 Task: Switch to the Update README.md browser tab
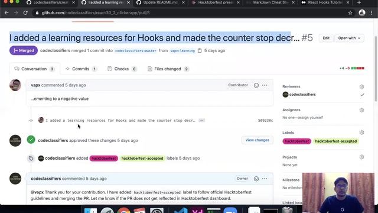click(x=160, y=2)
